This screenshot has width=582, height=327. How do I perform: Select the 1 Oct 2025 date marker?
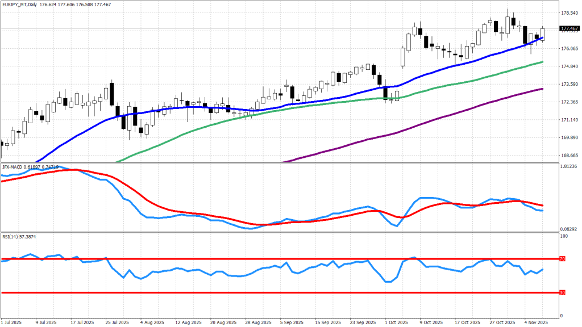tap(397, 322)
